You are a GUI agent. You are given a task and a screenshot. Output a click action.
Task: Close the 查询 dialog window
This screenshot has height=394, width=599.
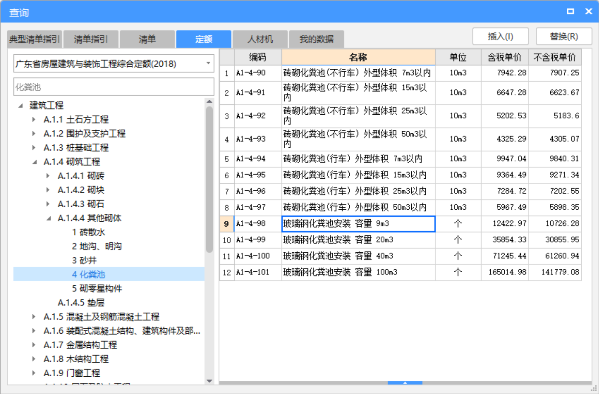tap(589, 11)
